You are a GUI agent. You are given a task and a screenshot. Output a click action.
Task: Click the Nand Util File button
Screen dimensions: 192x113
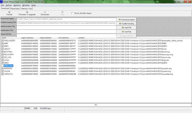click(126, 36)
